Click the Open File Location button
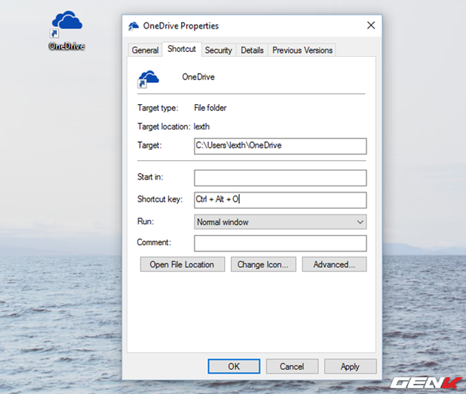Image resolution: width=466 pixels, height=394 pixels. point(182,264)
